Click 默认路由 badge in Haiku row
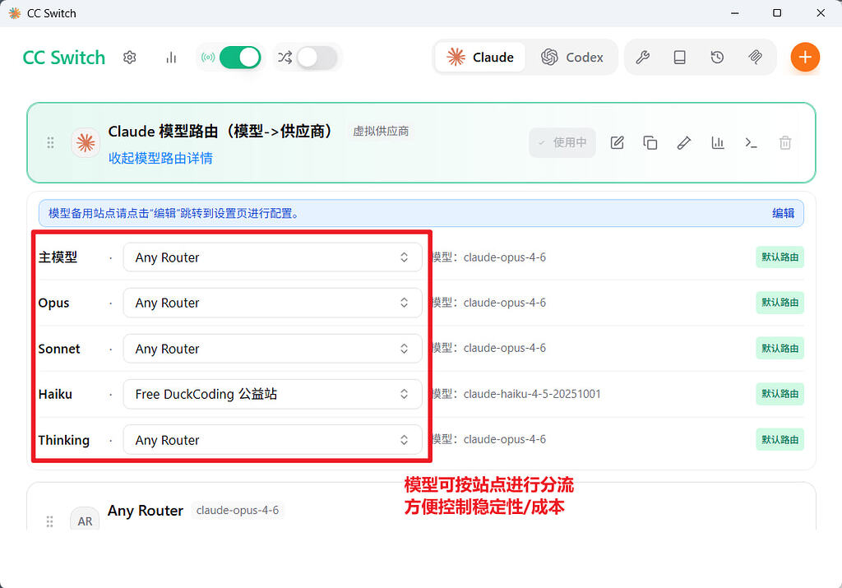Image resolution: width=842 pixels, height=588 pixels. pos(780,394)
